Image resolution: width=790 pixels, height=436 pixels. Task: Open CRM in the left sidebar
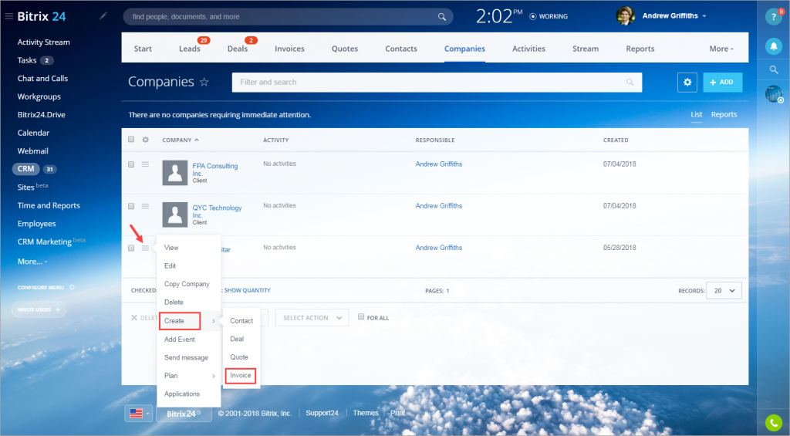point(25,169)
